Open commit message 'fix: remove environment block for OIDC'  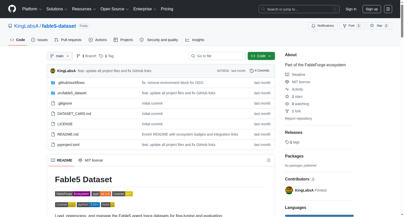tap(173, 83)
